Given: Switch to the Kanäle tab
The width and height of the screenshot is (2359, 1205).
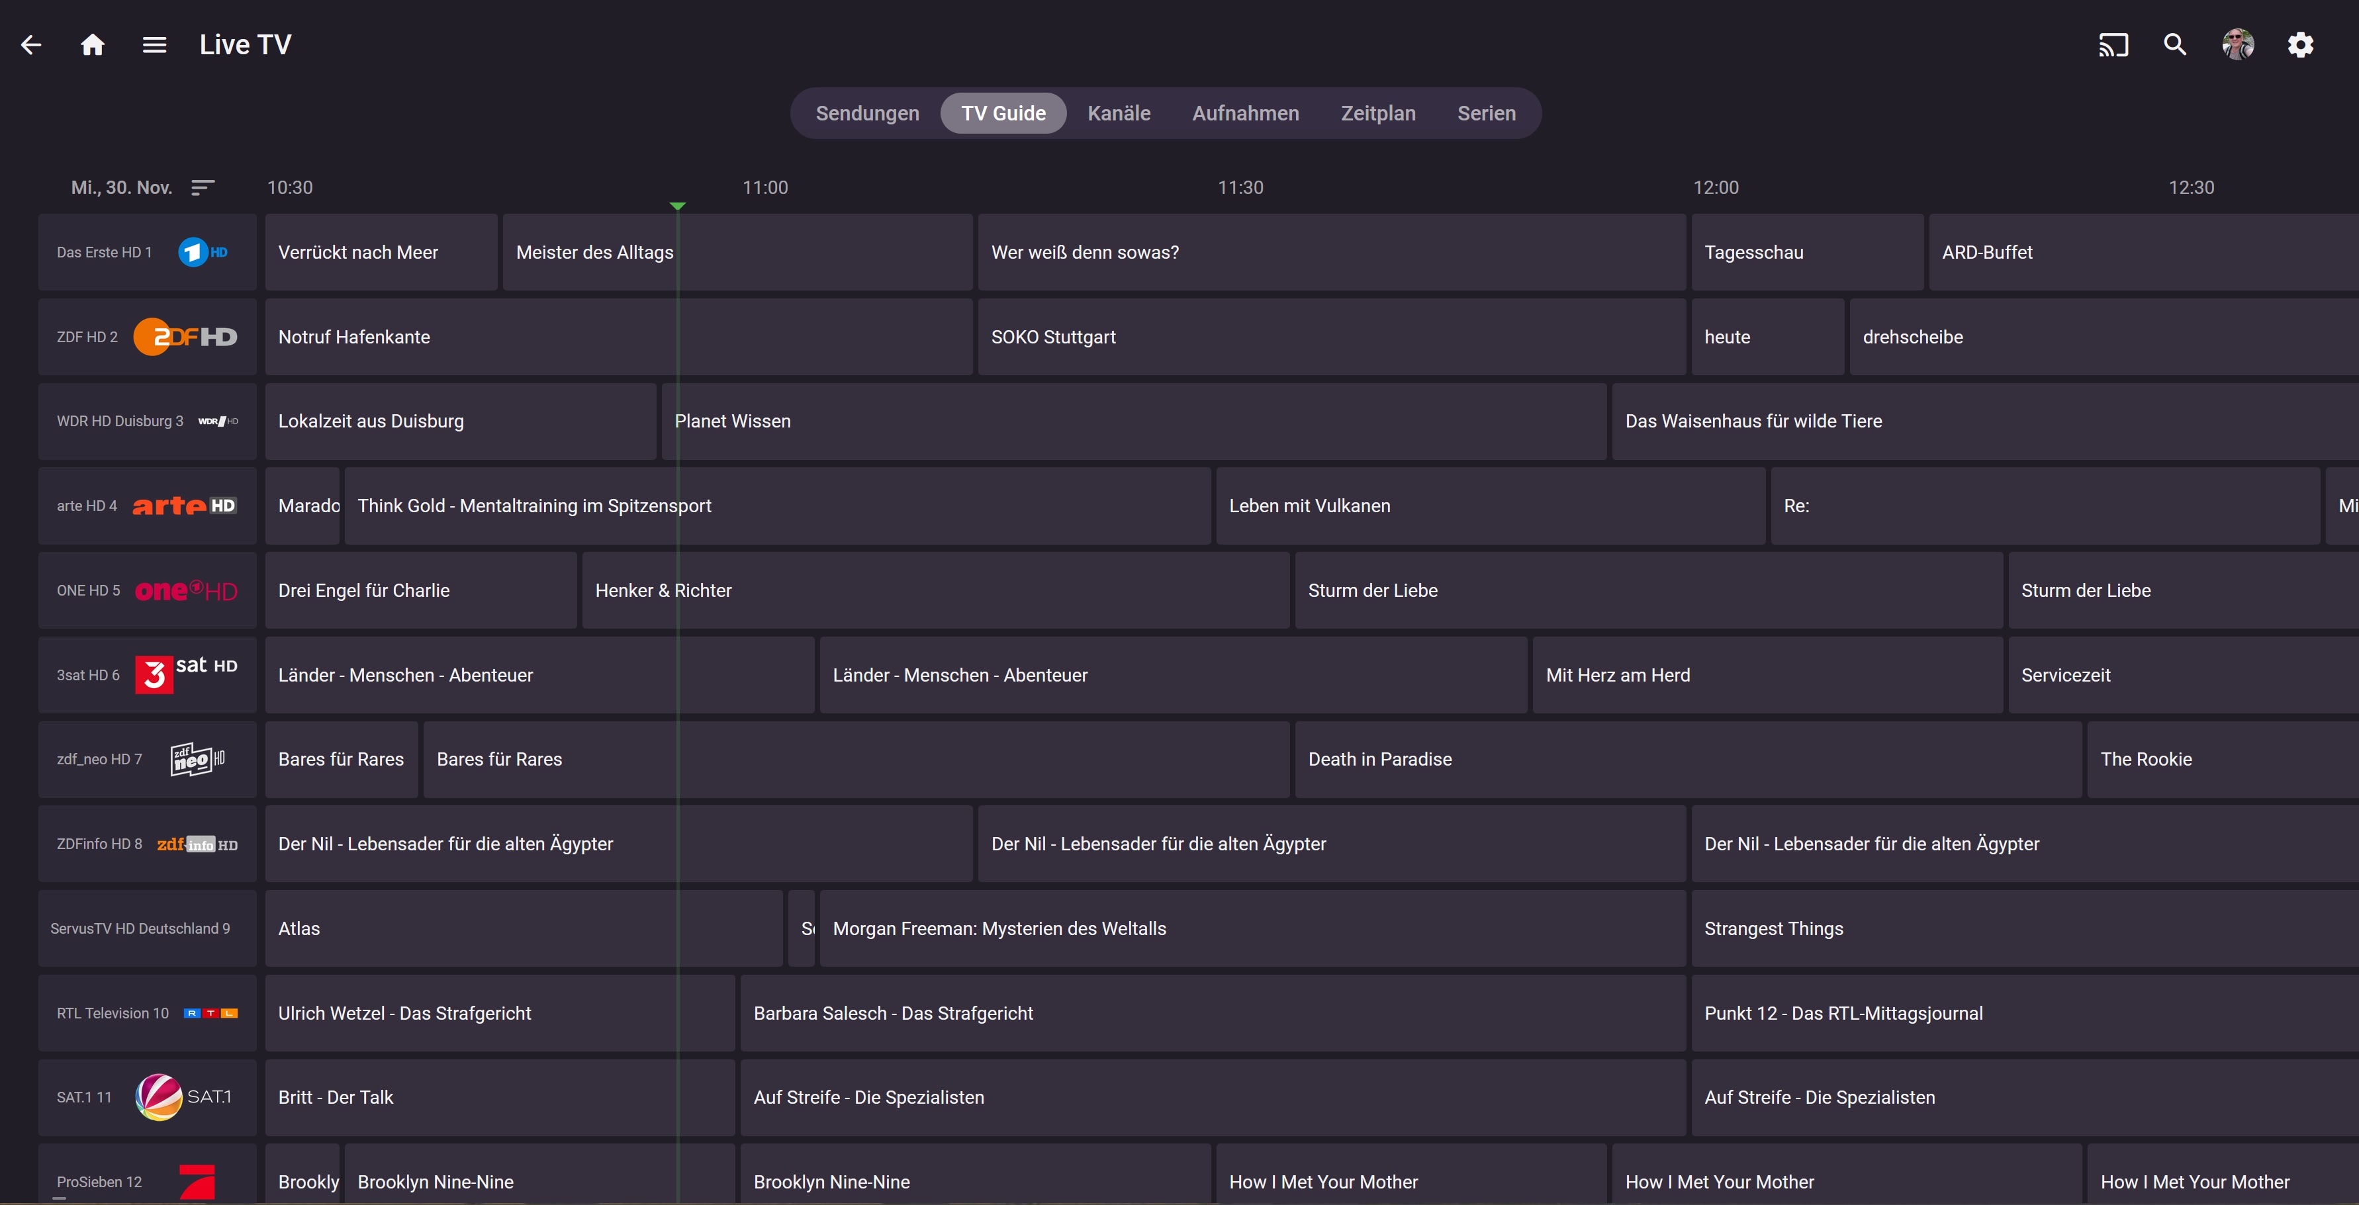Looking at the screenshot, I should point(1118,114).
